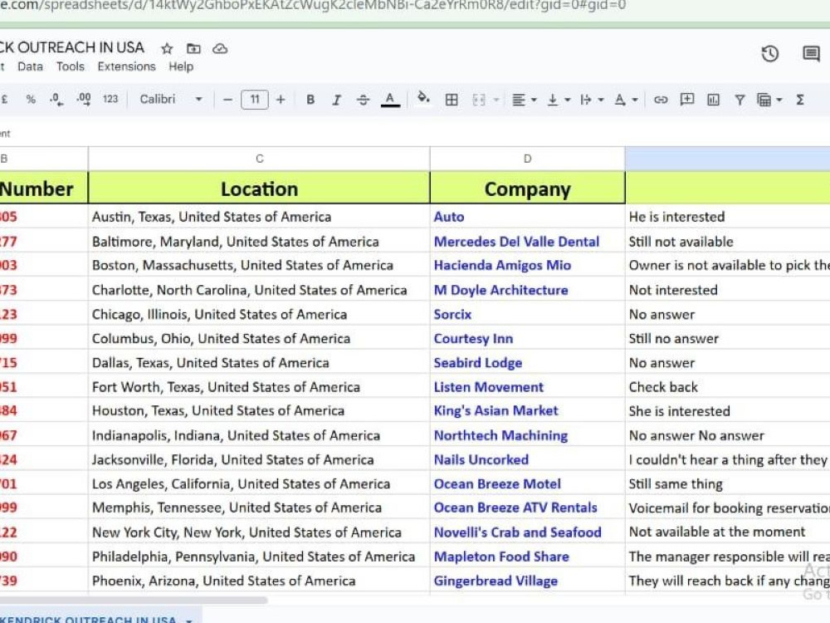830x623 pixels.
Task: Open the Calibri font dropdown
Action: pyautogui.click(x=171, y=99)
